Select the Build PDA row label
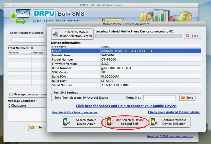Image resolution: width=211 pixels, height=144 pixels. (x=59, y=77)
